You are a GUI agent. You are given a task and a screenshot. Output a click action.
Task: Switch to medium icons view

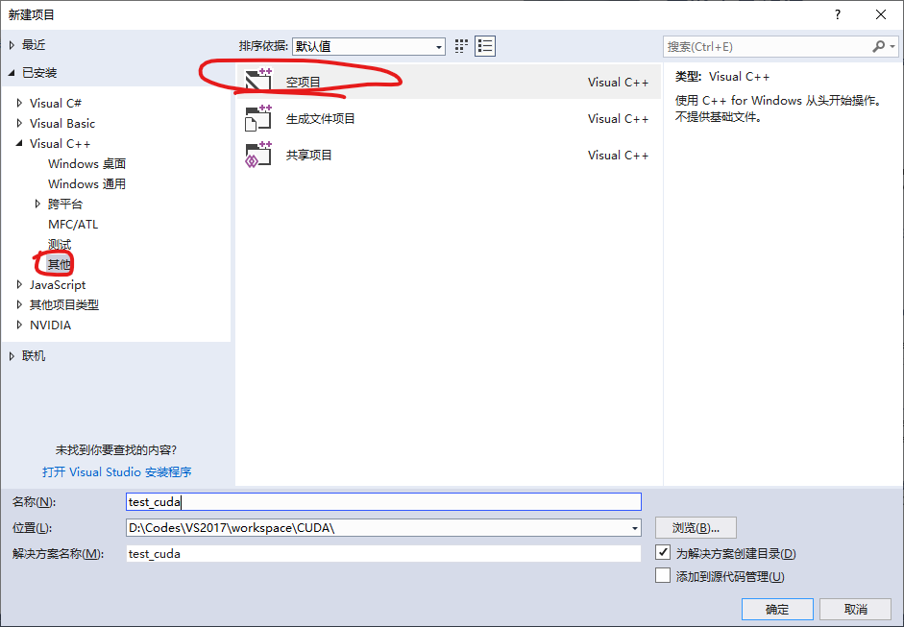coord(461,46)
